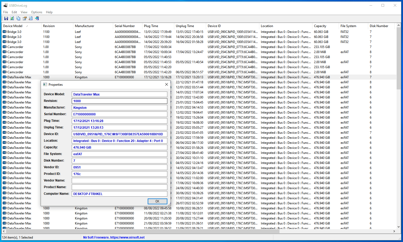This screenshot has height=242, width=403.
Task: Select the Leef row plugged 14/04/2022 17:19:44
Action: pos(199,37)
